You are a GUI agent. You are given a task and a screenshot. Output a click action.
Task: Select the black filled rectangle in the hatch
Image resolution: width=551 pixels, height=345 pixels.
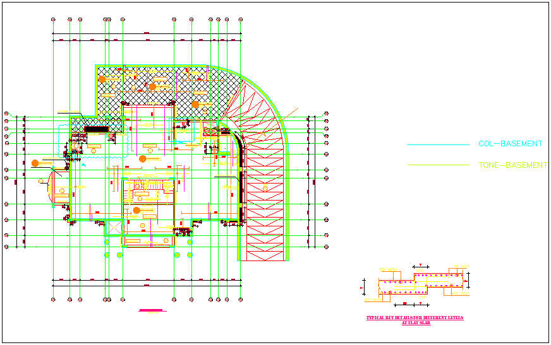(96, 129)
